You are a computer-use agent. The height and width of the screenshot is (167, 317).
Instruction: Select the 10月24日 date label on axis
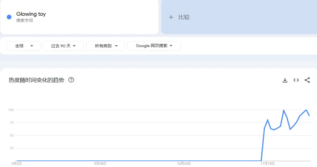[184, 164]
